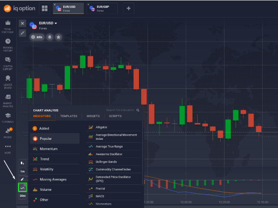Click the bell alert icon
The height and width of the screenshot is (208, 278).
point(50,37)
